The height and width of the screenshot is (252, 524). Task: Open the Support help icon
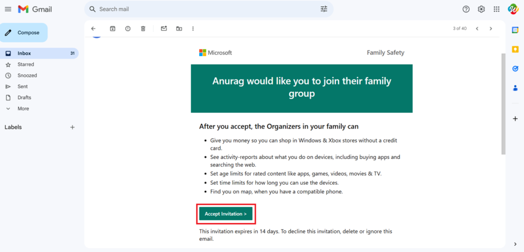[x=466, y=9]
